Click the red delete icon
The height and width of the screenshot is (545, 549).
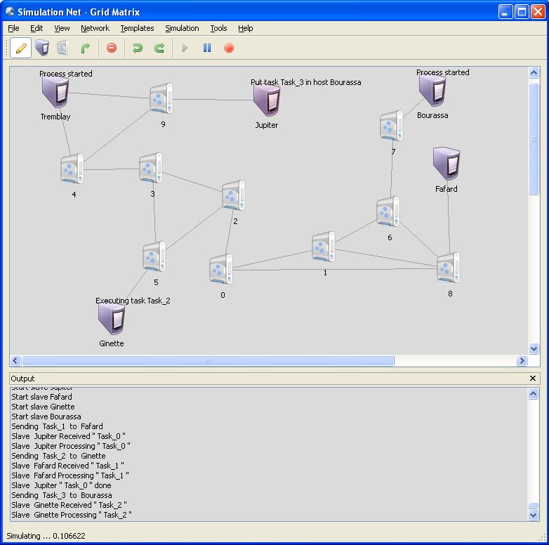(112, 48)
